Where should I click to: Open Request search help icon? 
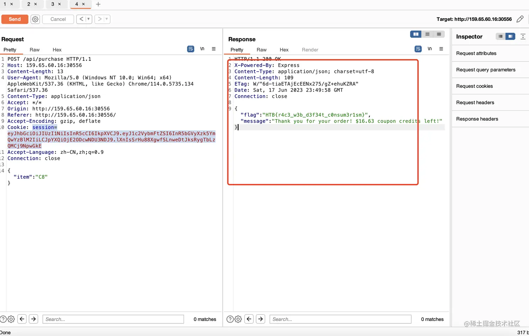pyautogui.click(x=3, y=319)
